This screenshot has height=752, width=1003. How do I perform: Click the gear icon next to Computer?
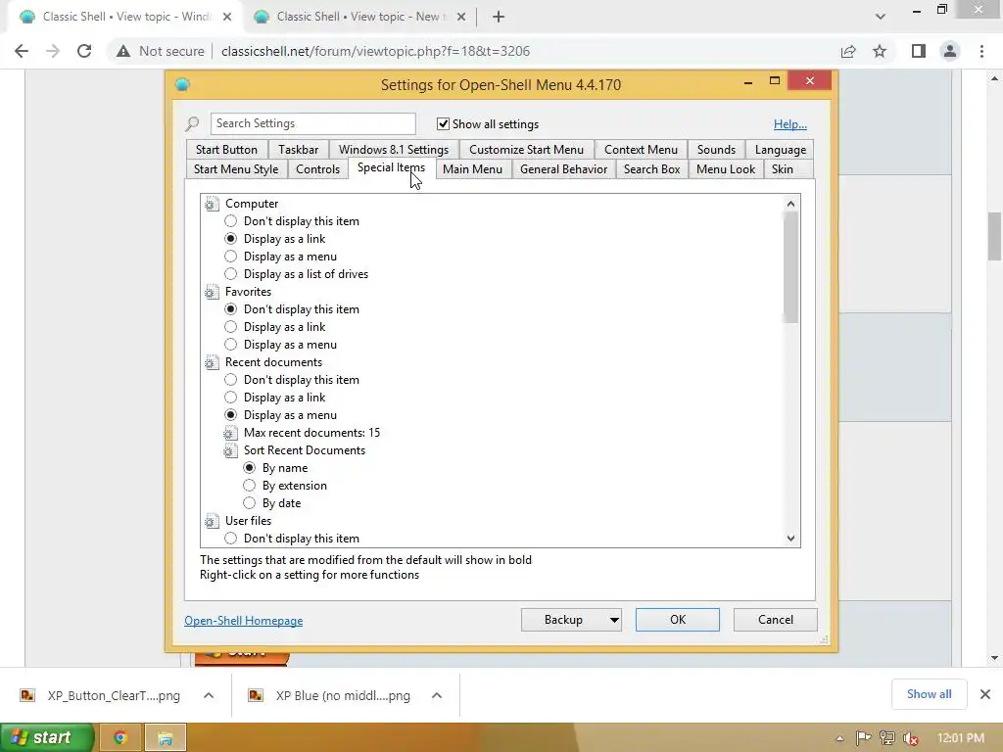tap(212, 204)
